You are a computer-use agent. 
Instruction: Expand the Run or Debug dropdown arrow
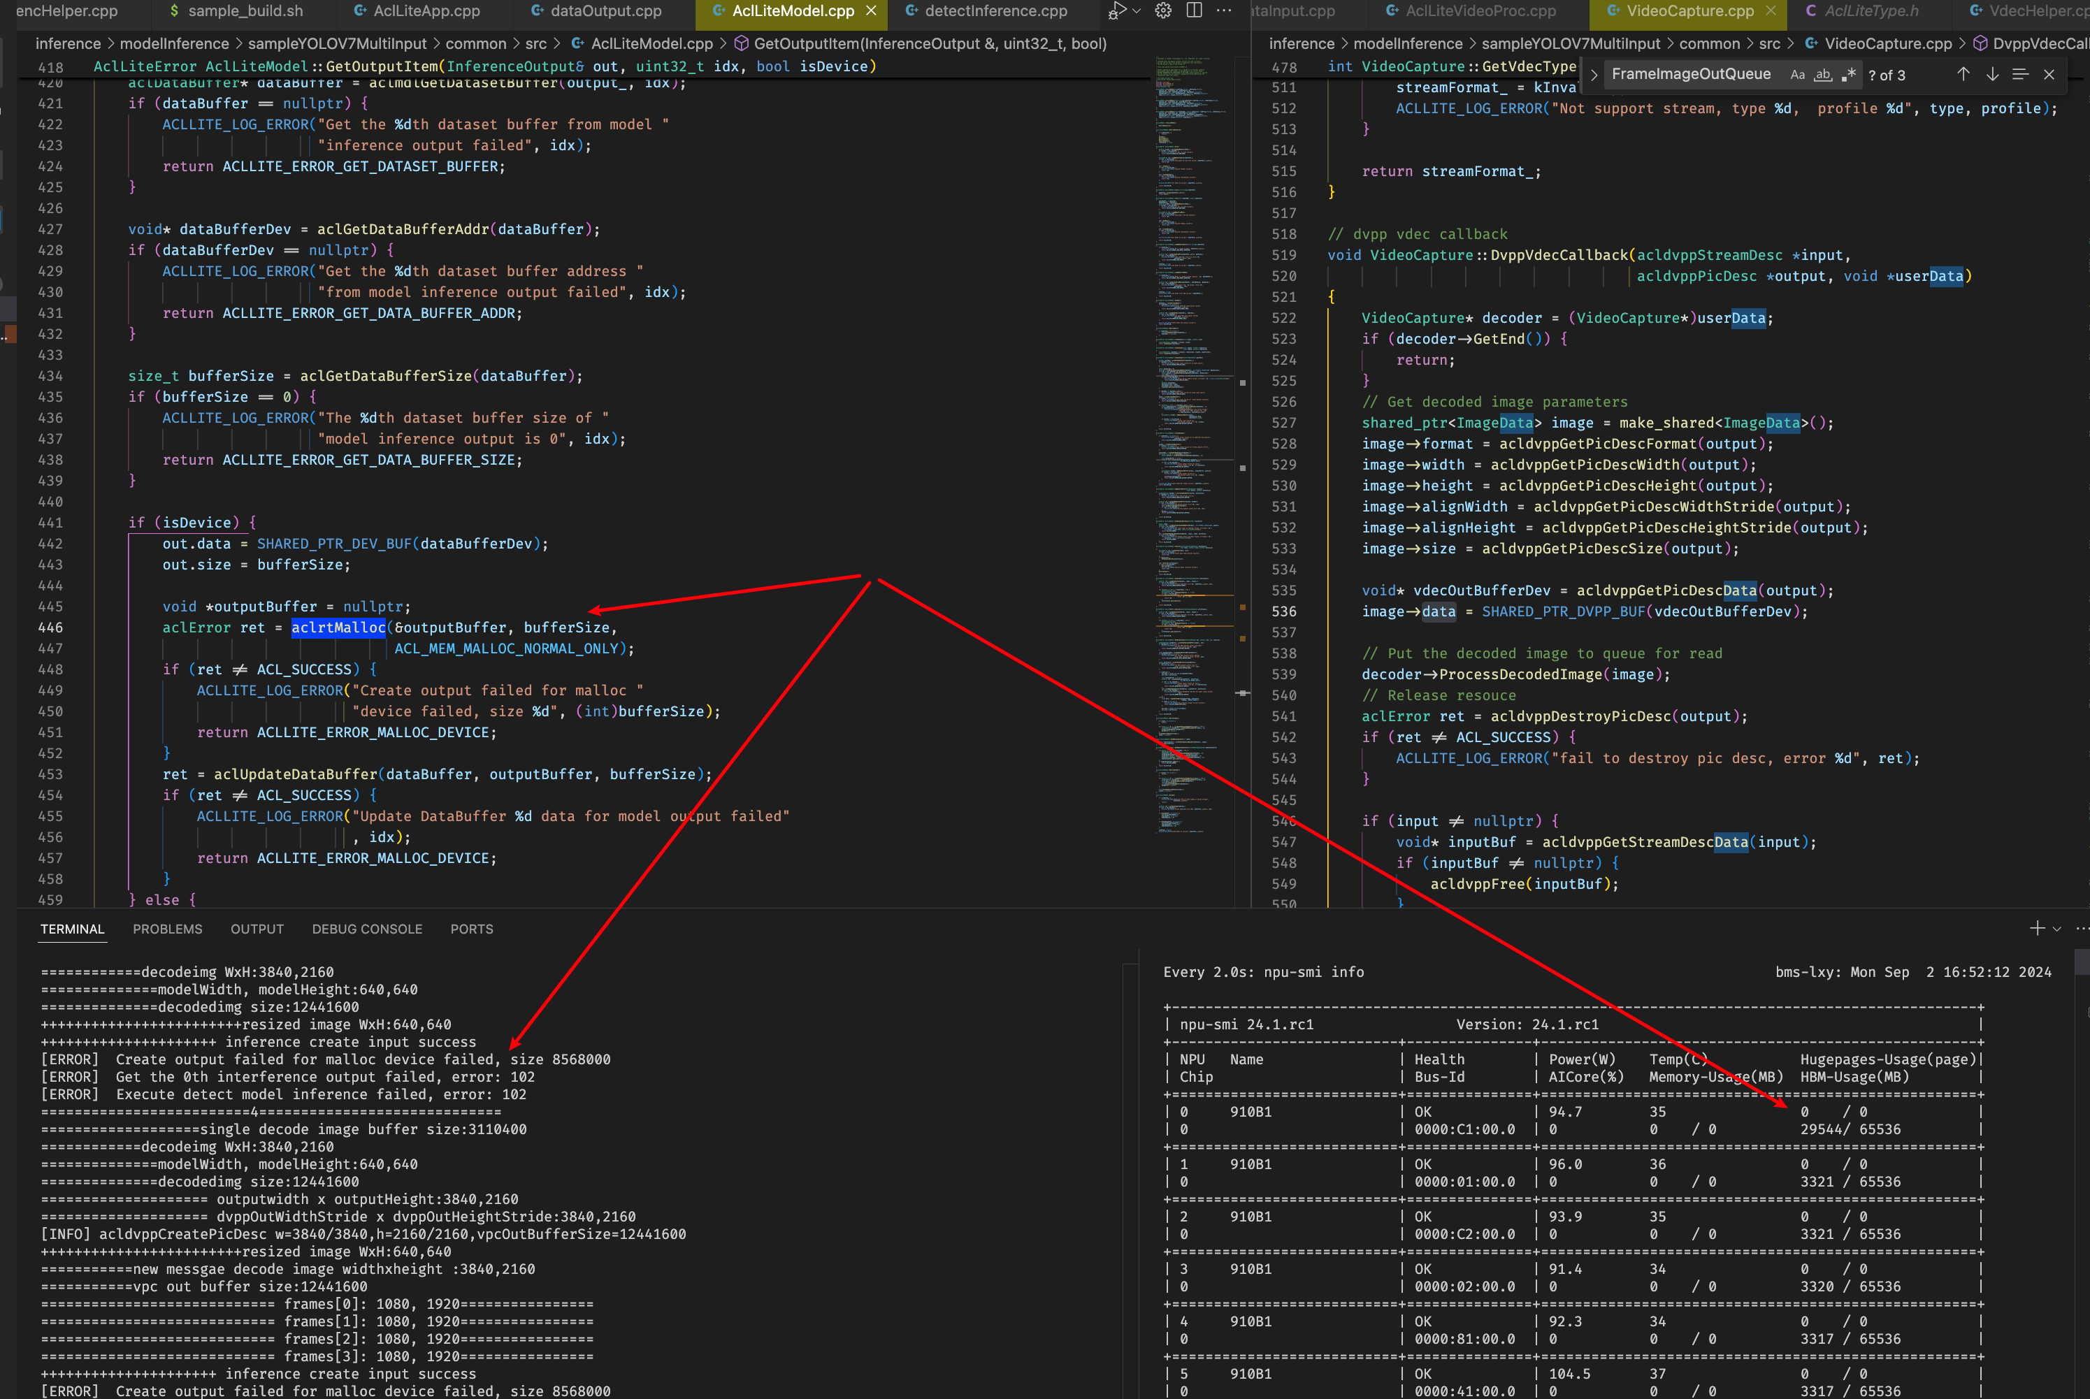tap(1136, 10)
